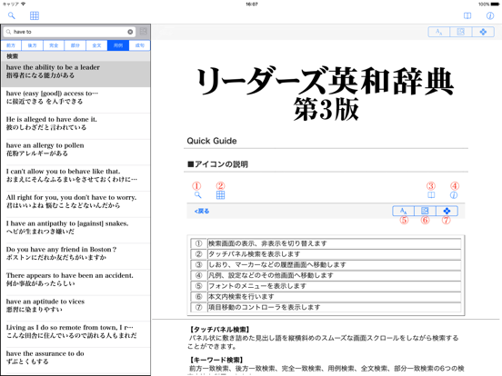The width and height of the screenshot is (502, 376).
Task: Open result 'Do you have any friend in Boston?'
Action: click(75, 256)
